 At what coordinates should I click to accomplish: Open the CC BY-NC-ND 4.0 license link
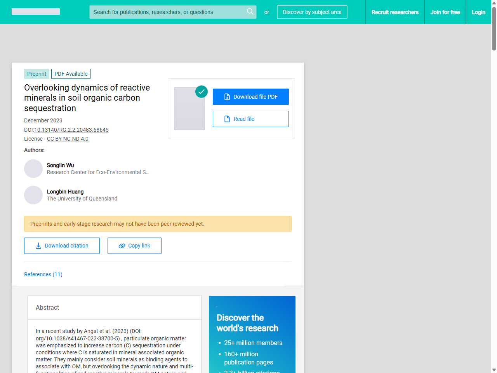(68, 139)
